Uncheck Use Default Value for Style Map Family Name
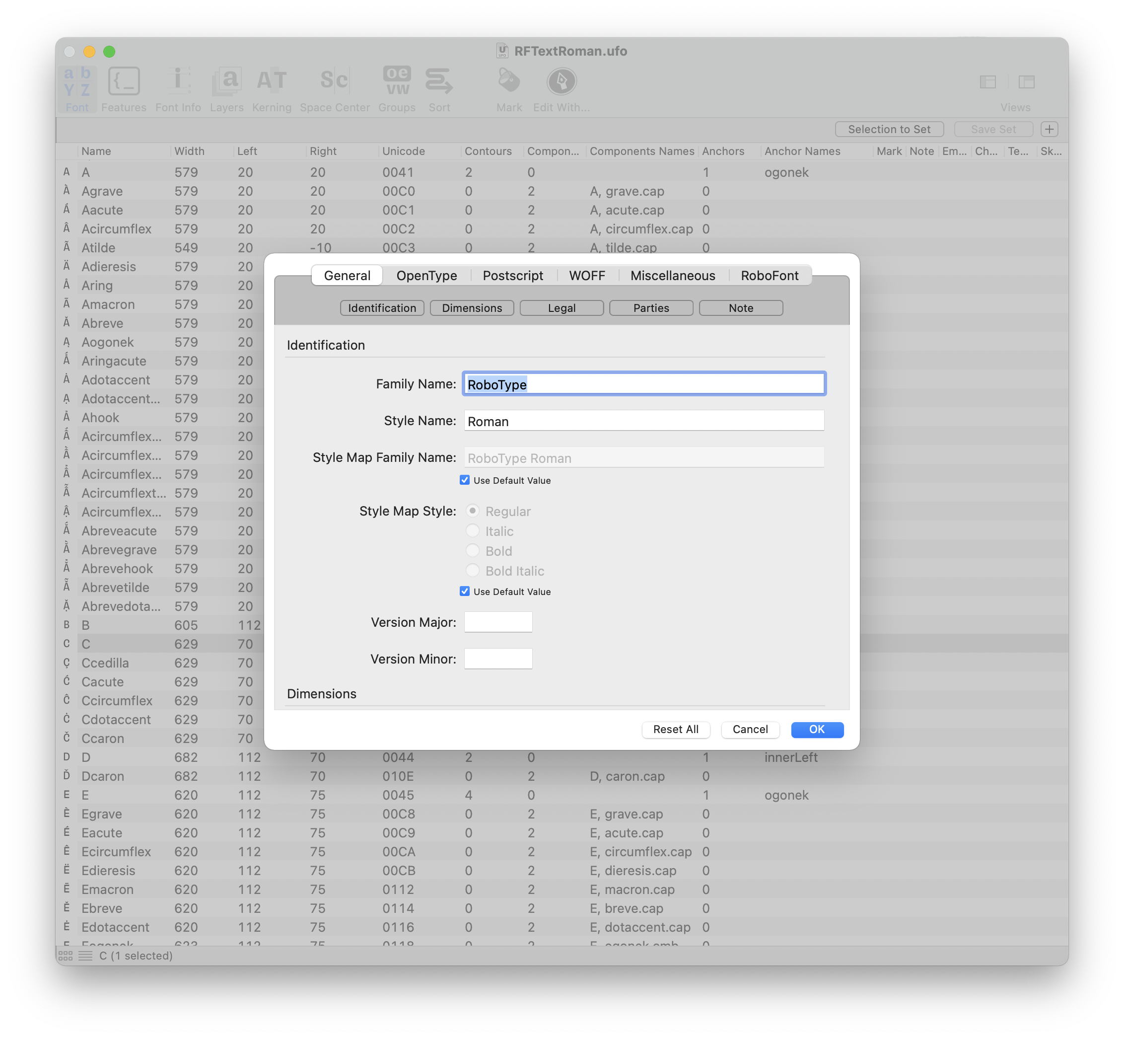 (x=464, y=480)
